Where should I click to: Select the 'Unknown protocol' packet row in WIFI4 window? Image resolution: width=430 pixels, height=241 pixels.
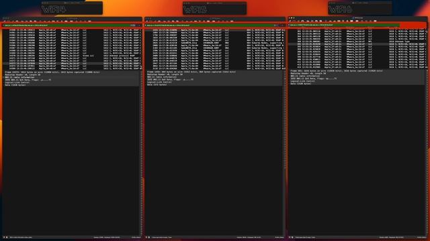tap(72, 56)
